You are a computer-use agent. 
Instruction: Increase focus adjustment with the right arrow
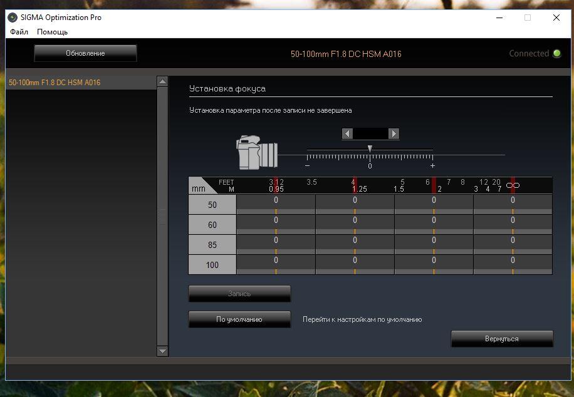tap(394, 133)
